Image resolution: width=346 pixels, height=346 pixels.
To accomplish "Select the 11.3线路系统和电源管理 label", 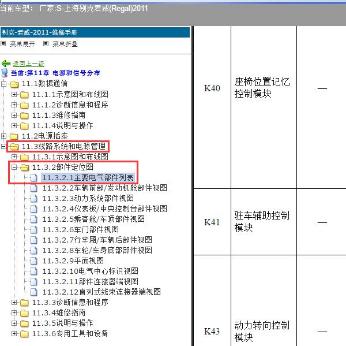I will pos(63,146).
